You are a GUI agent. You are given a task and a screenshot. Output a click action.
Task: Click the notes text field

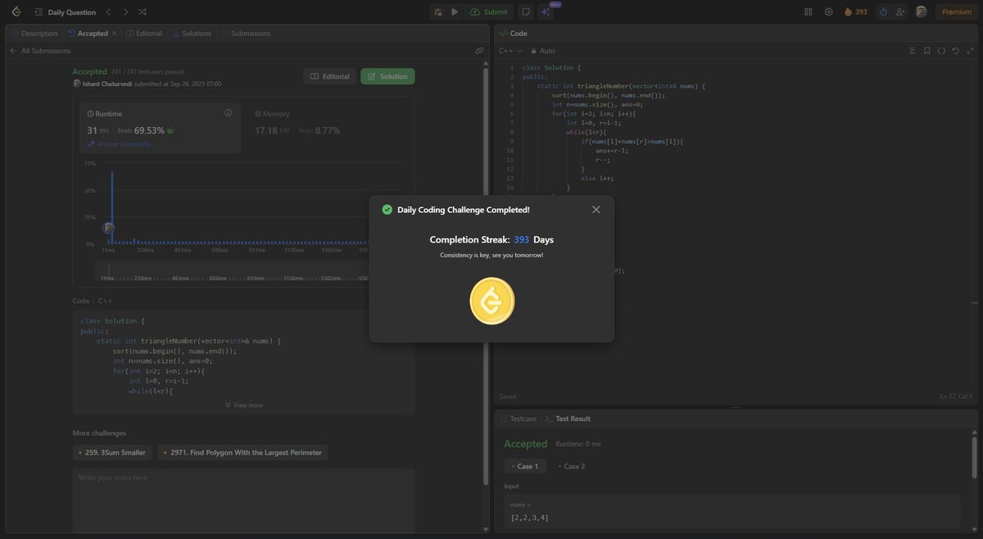point(244,501)
